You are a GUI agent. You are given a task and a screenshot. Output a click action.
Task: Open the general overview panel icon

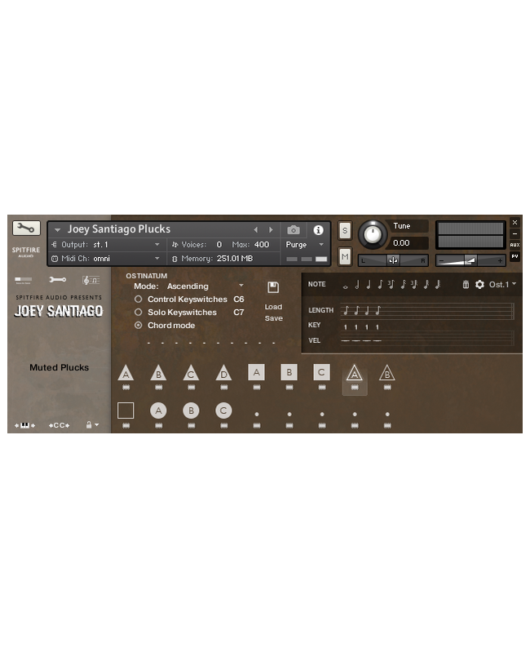pyautogui.click(x=23, y=280)
